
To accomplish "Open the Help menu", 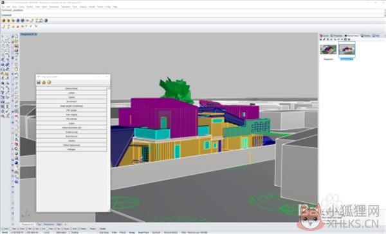I will click(115, 7).
